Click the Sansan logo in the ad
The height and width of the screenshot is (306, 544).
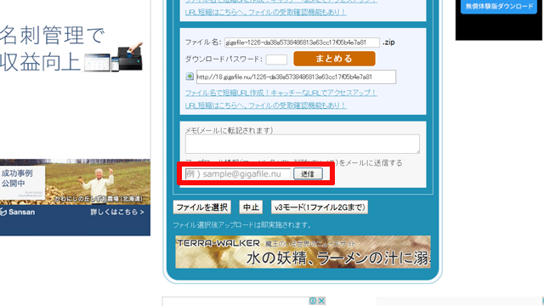18,212
